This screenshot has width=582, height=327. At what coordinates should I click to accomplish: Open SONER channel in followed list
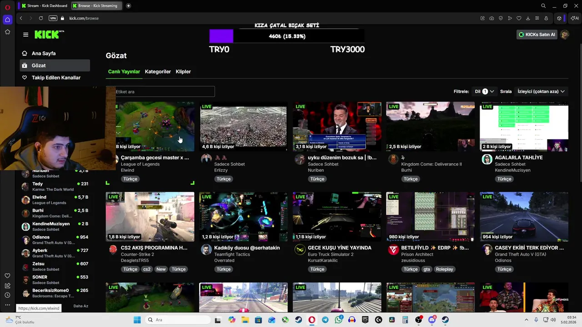[x=55, y=279]
